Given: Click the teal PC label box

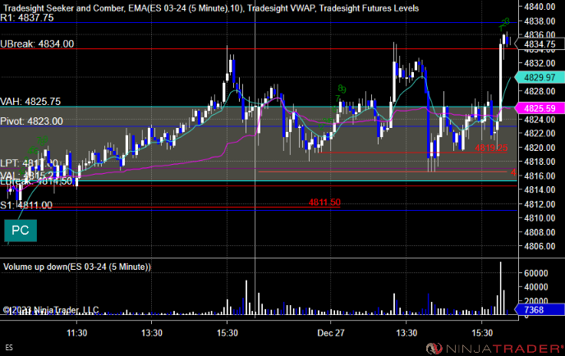Looking at the screenshot, I should point(21,230).
